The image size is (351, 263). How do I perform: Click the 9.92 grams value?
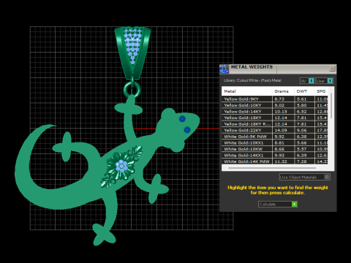(x=279, y=137)
